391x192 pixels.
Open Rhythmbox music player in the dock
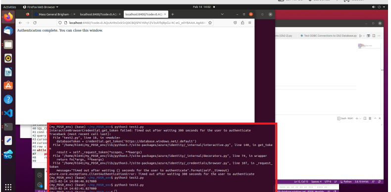point(8,58)
